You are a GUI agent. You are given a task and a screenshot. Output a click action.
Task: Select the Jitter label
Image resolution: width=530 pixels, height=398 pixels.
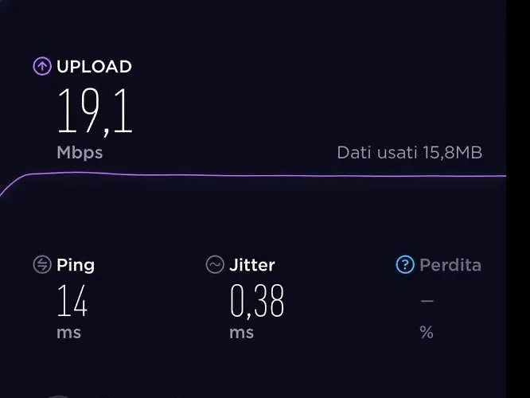coord(252,265)
